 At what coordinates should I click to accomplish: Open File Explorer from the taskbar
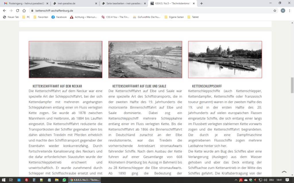(57, 180)
